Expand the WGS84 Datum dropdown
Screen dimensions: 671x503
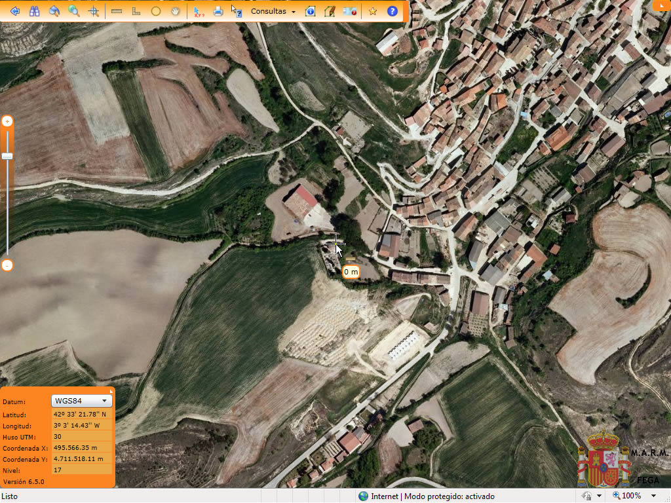pos(82,401)
